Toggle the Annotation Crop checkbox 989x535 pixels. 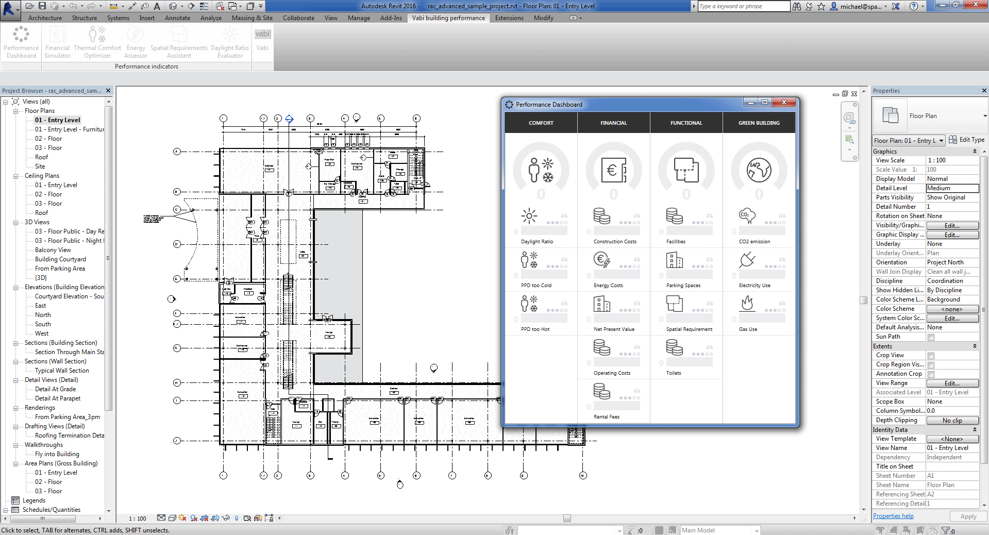click(931, 374)
